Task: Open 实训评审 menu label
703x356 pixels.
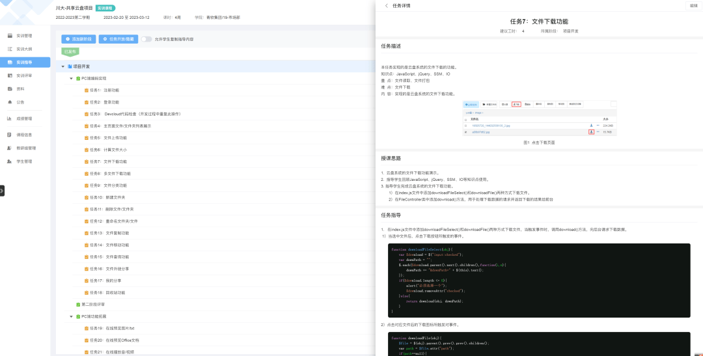Action: [x=24, y=75]
